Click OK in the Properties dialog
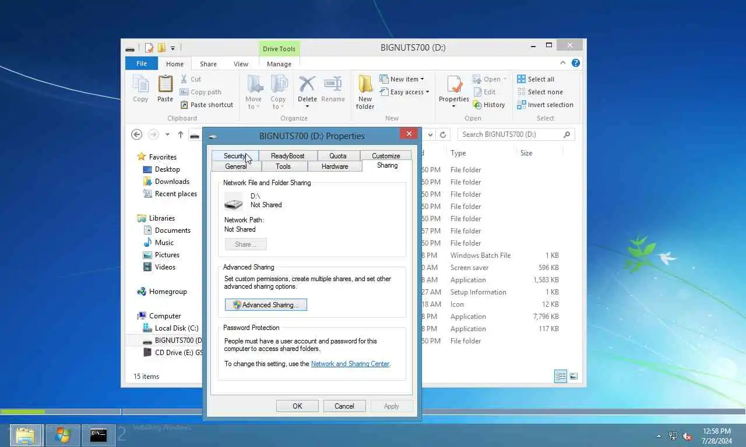Image resolution: width=746 pixels, height=447 pixels. pyautogui.click(x=297, y=406)
